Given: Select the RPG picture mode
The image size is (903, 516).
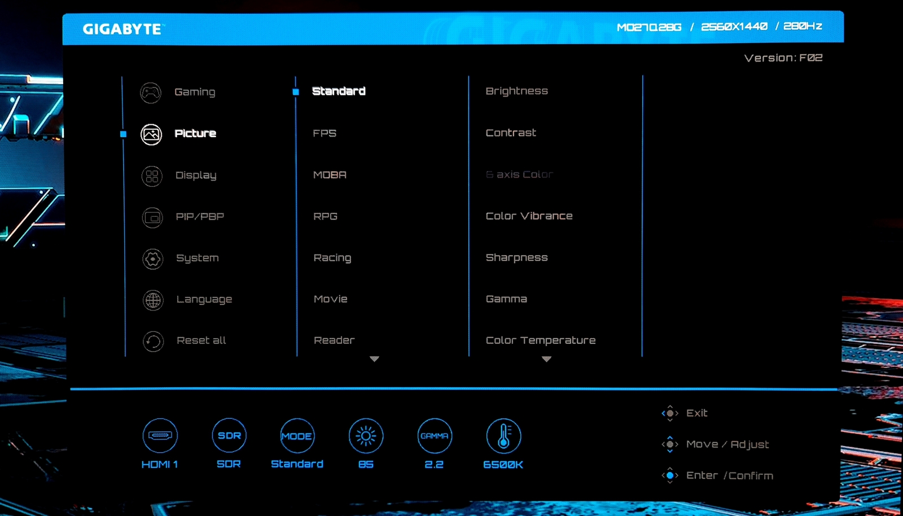Looking at the screenshot, I should tap(325, 216).
